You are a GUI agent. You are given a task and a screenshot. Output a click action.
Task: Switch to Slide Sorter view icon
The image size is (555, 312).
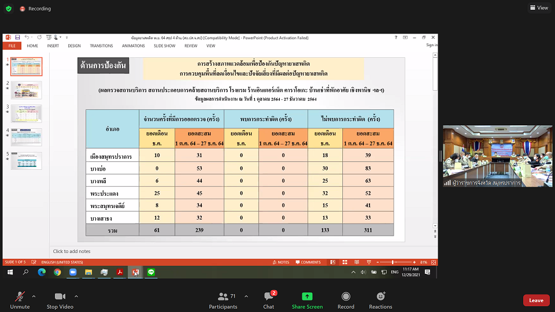(x=345, y=262)
